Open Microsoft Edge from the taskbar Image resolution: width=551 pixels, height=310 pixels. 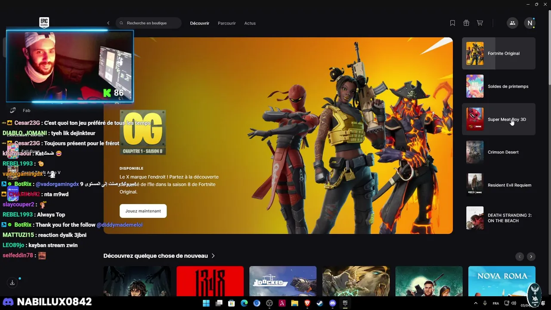coord(244,303)
